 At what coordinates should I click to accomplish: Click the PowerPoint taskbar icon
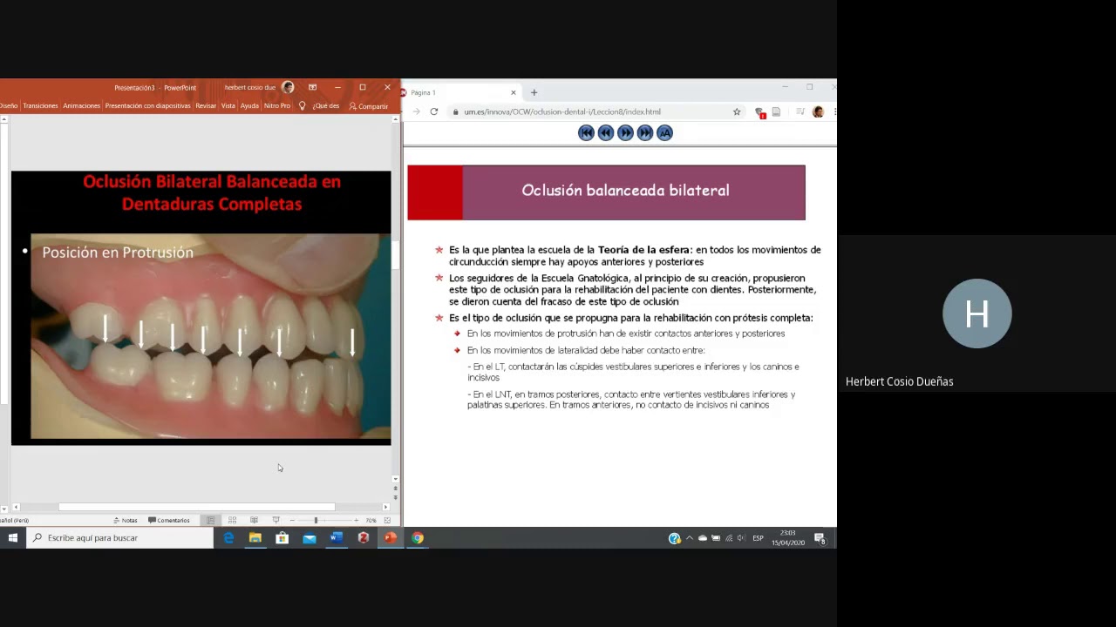pyautogui.click(x=391, y=538)
